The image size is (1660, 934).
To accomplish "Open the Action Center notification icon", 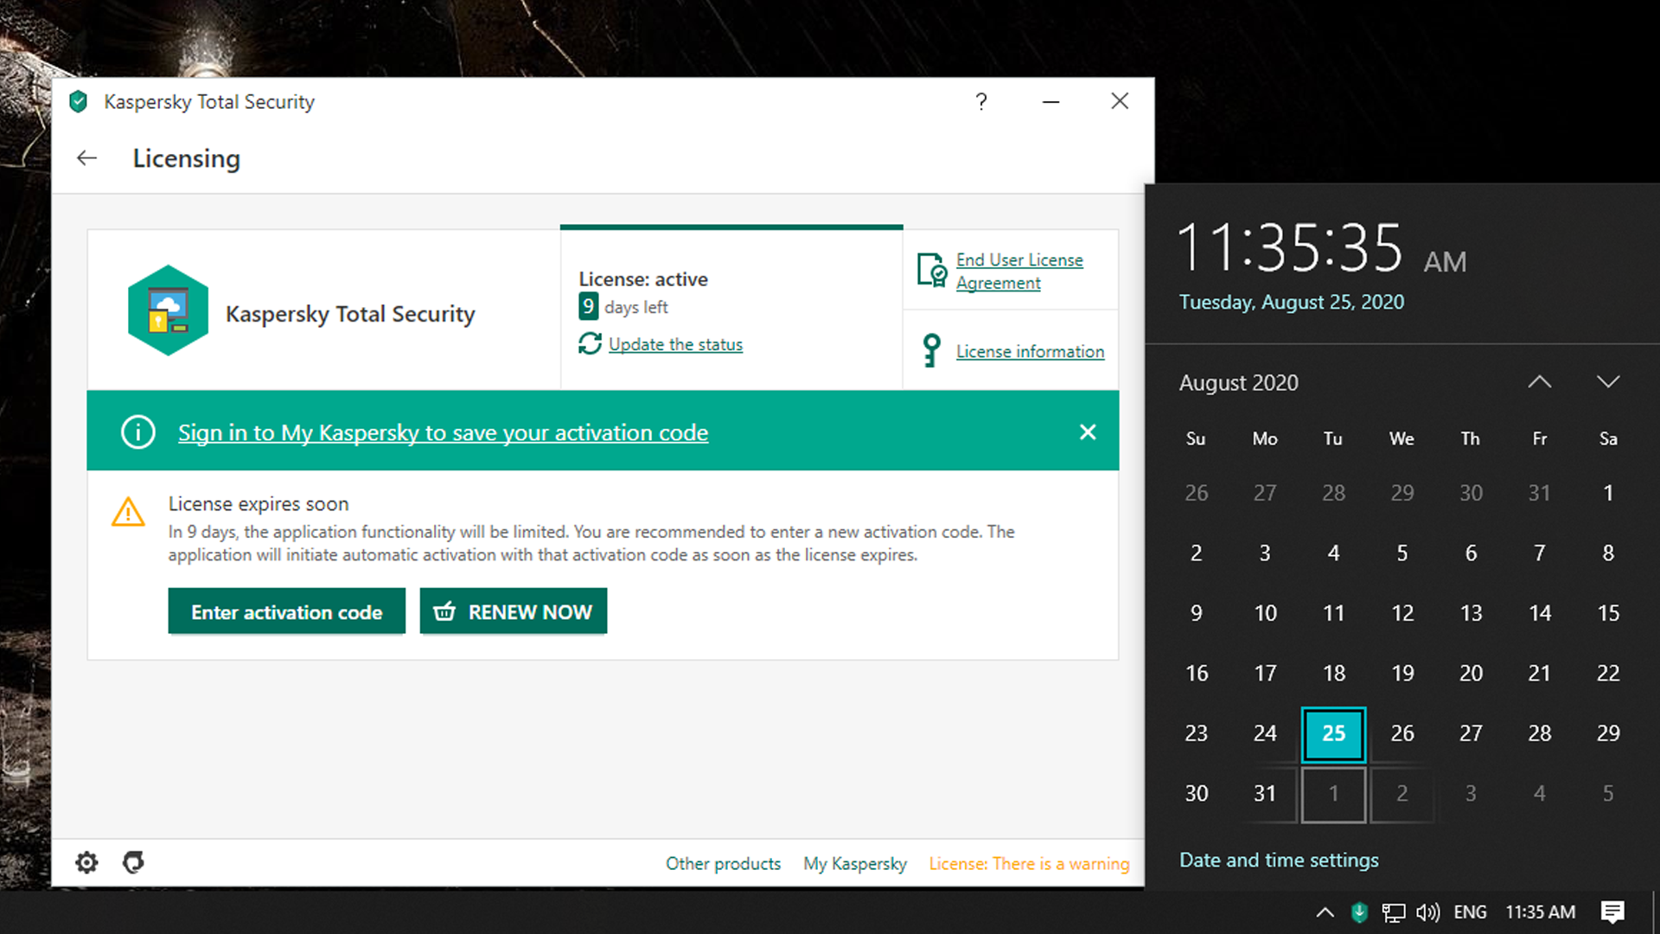I will tap(1612, 912).
